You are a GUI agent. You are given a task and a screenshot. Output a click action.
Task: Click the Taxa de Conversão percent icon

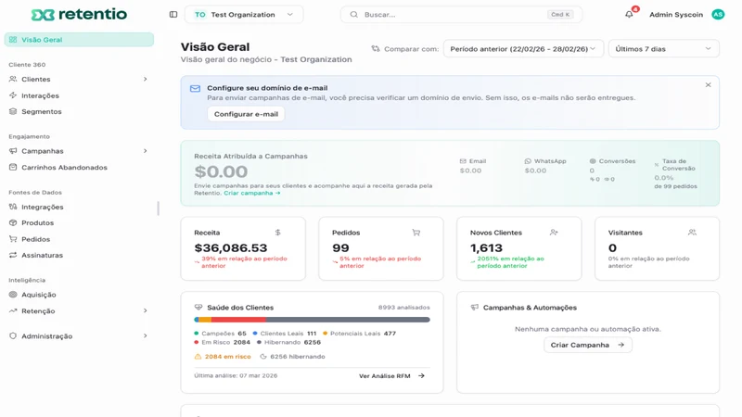pyautogui.click(x=657, y=165)
